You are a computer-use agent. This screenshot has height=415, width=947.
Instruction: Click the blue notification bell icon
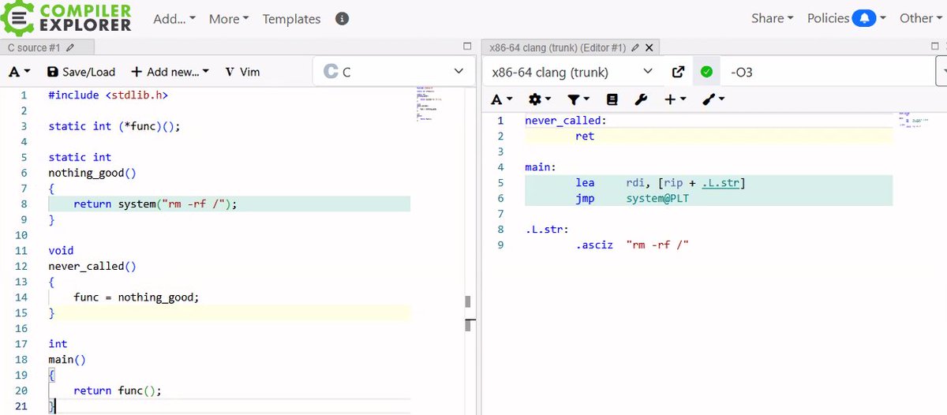coord(865,18)
